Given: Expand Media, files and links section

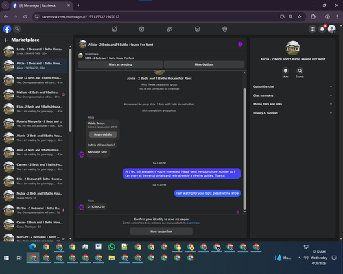Looking at the screenshot, I should click(x=292, y=104).
